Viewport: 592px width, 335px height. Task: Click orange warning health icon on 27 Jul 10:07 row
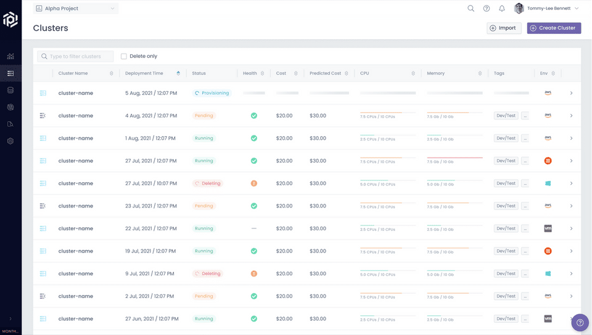point(254,184)
